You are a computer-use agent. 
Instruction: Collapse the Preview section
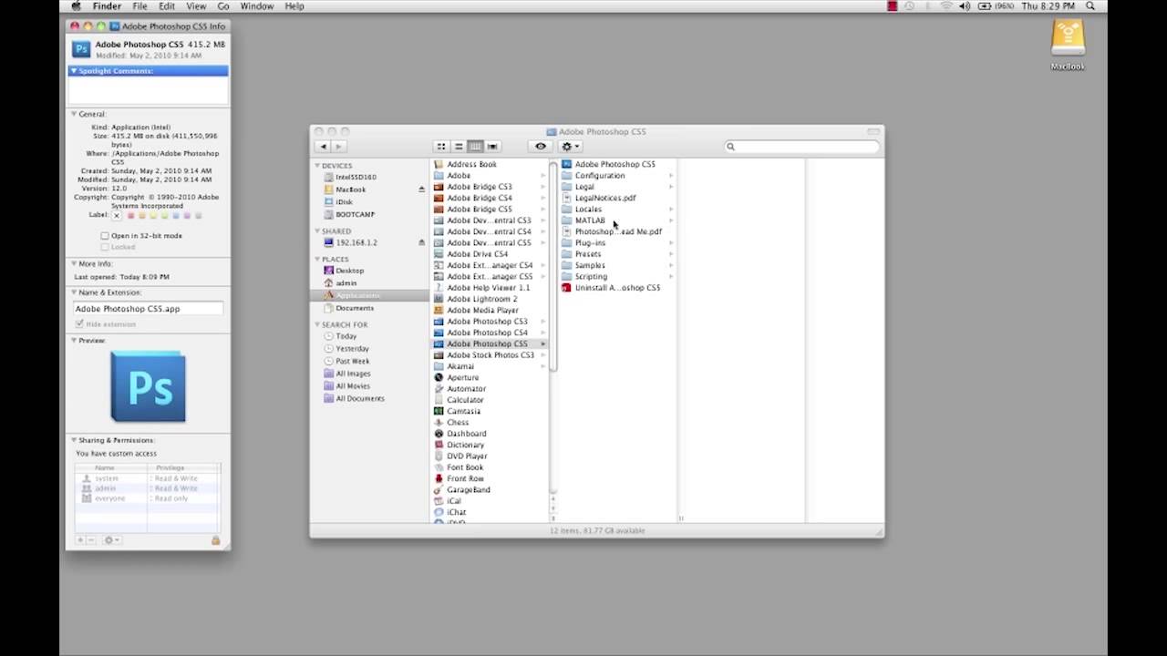[x=74, y=340]
